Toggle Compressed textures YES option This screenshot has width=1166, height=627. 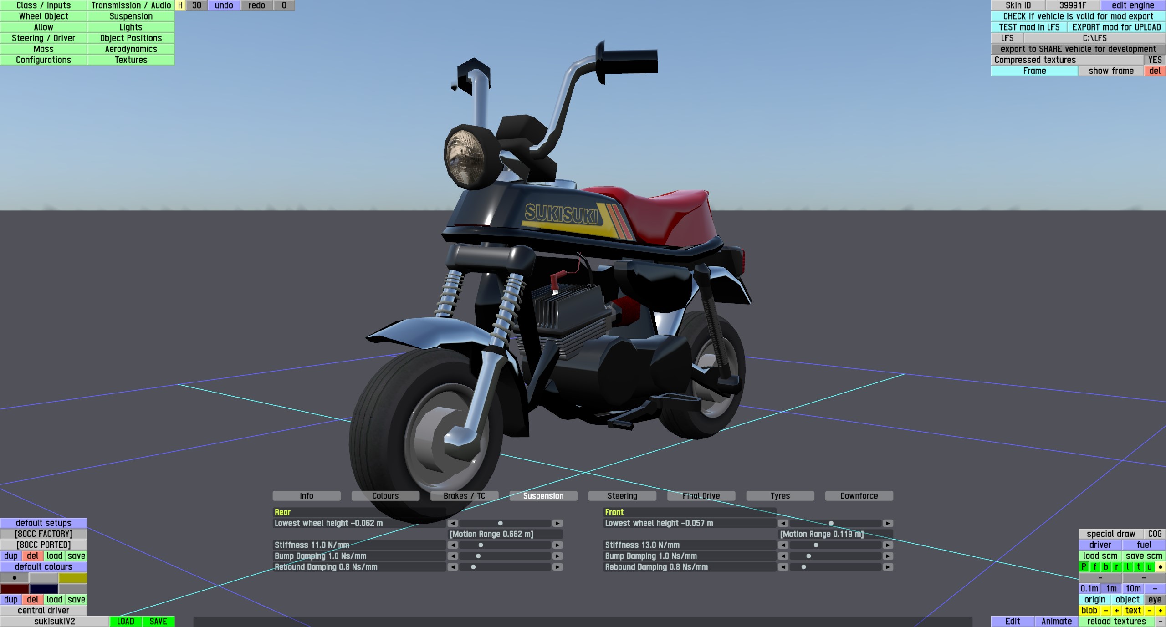coord(1155,60)
